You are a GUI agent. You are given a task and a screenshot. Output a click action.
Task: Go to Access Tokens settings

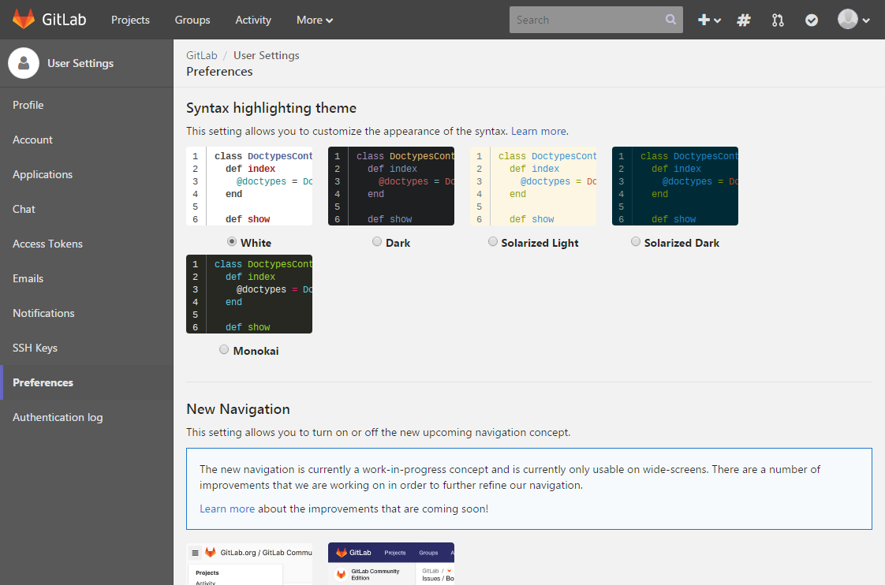pyautogui.click(x=47, y=244)
